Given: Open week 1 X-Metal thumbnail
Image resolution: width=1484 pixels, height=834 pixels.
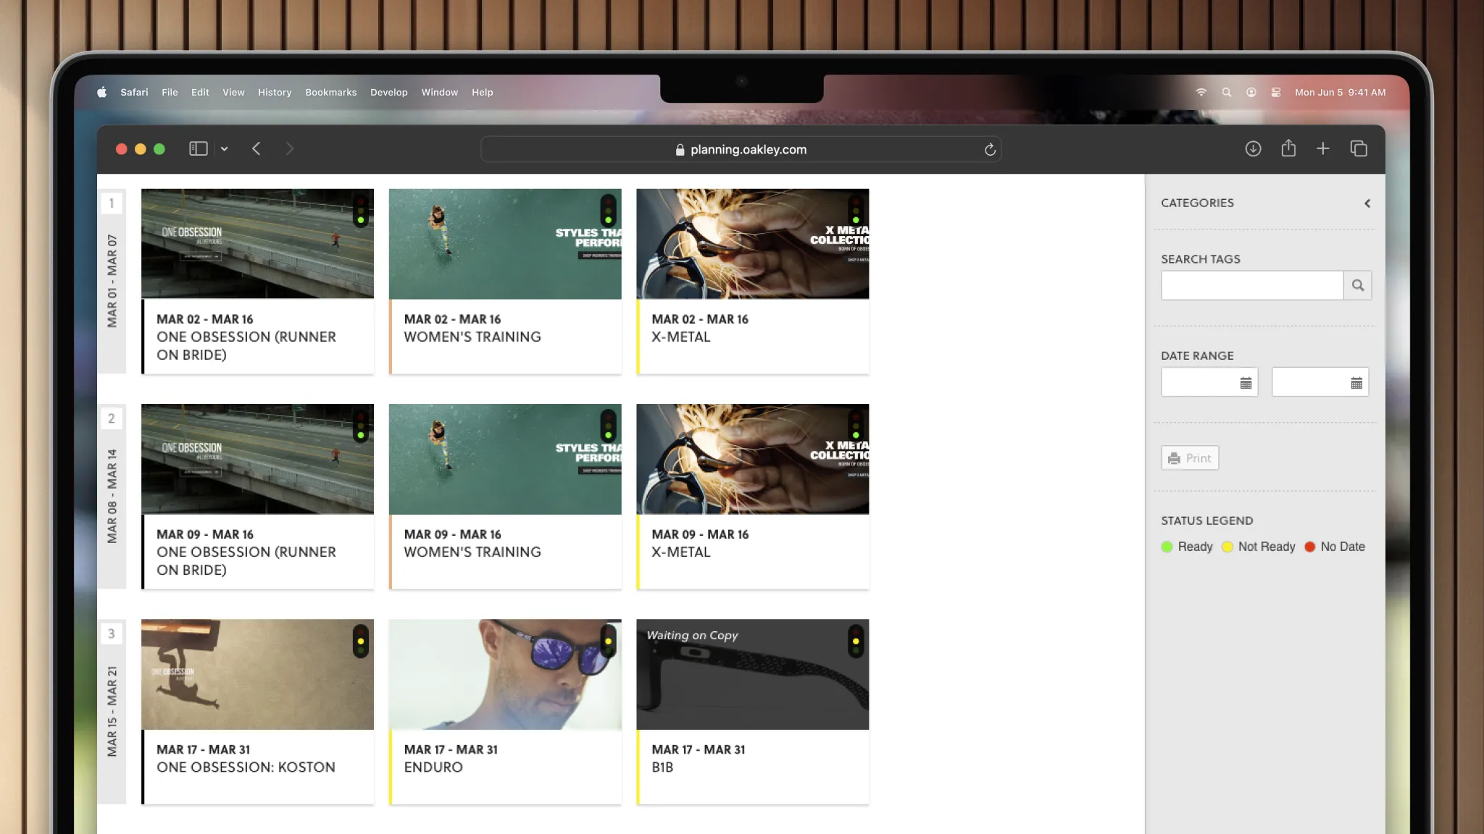Looking at the screenshot, I should (752, 243).
